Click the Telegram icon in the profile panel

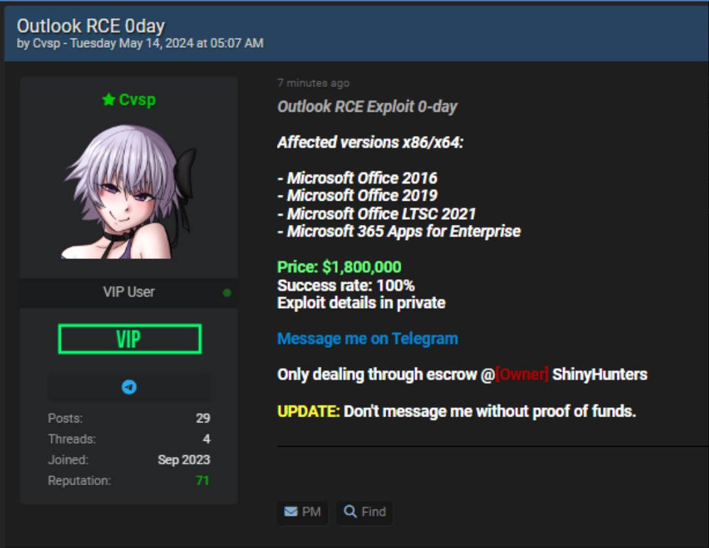129,387
